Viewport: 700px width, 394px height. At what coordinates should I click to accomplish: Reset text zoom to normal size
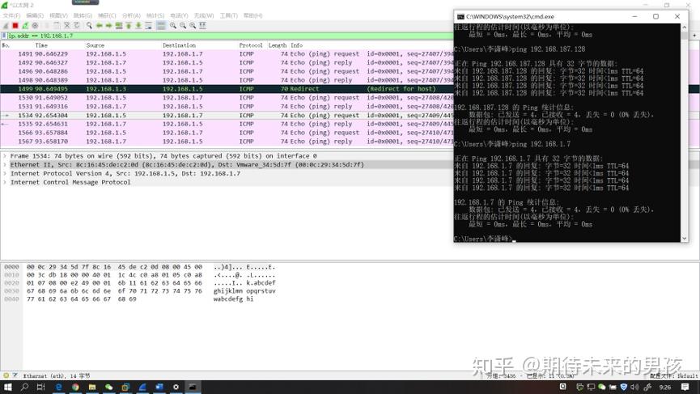(x=193, y=25)
